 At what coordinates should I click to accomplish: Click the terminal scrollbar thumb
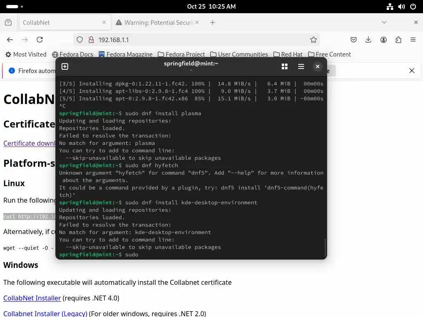(x=325, y=247)
